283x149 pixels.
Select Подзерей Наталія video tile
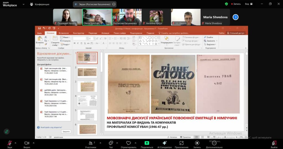click(68, 17)
